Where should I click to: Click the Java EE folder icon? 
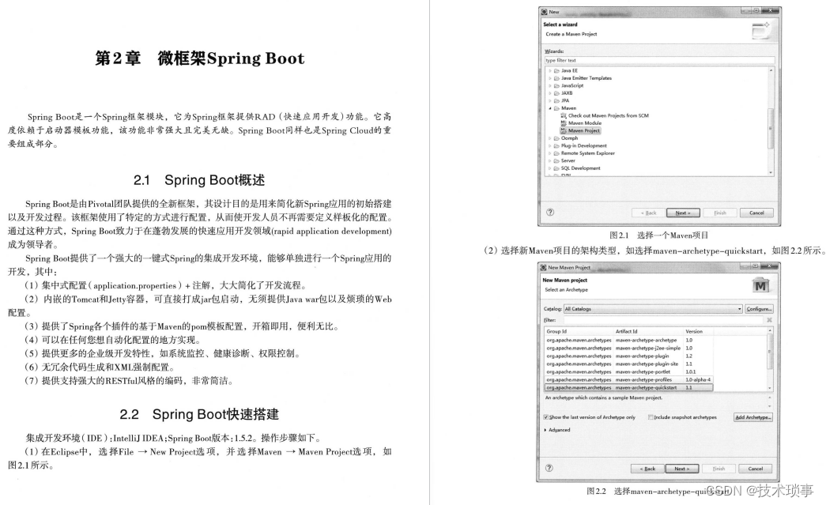pos(556,71)
